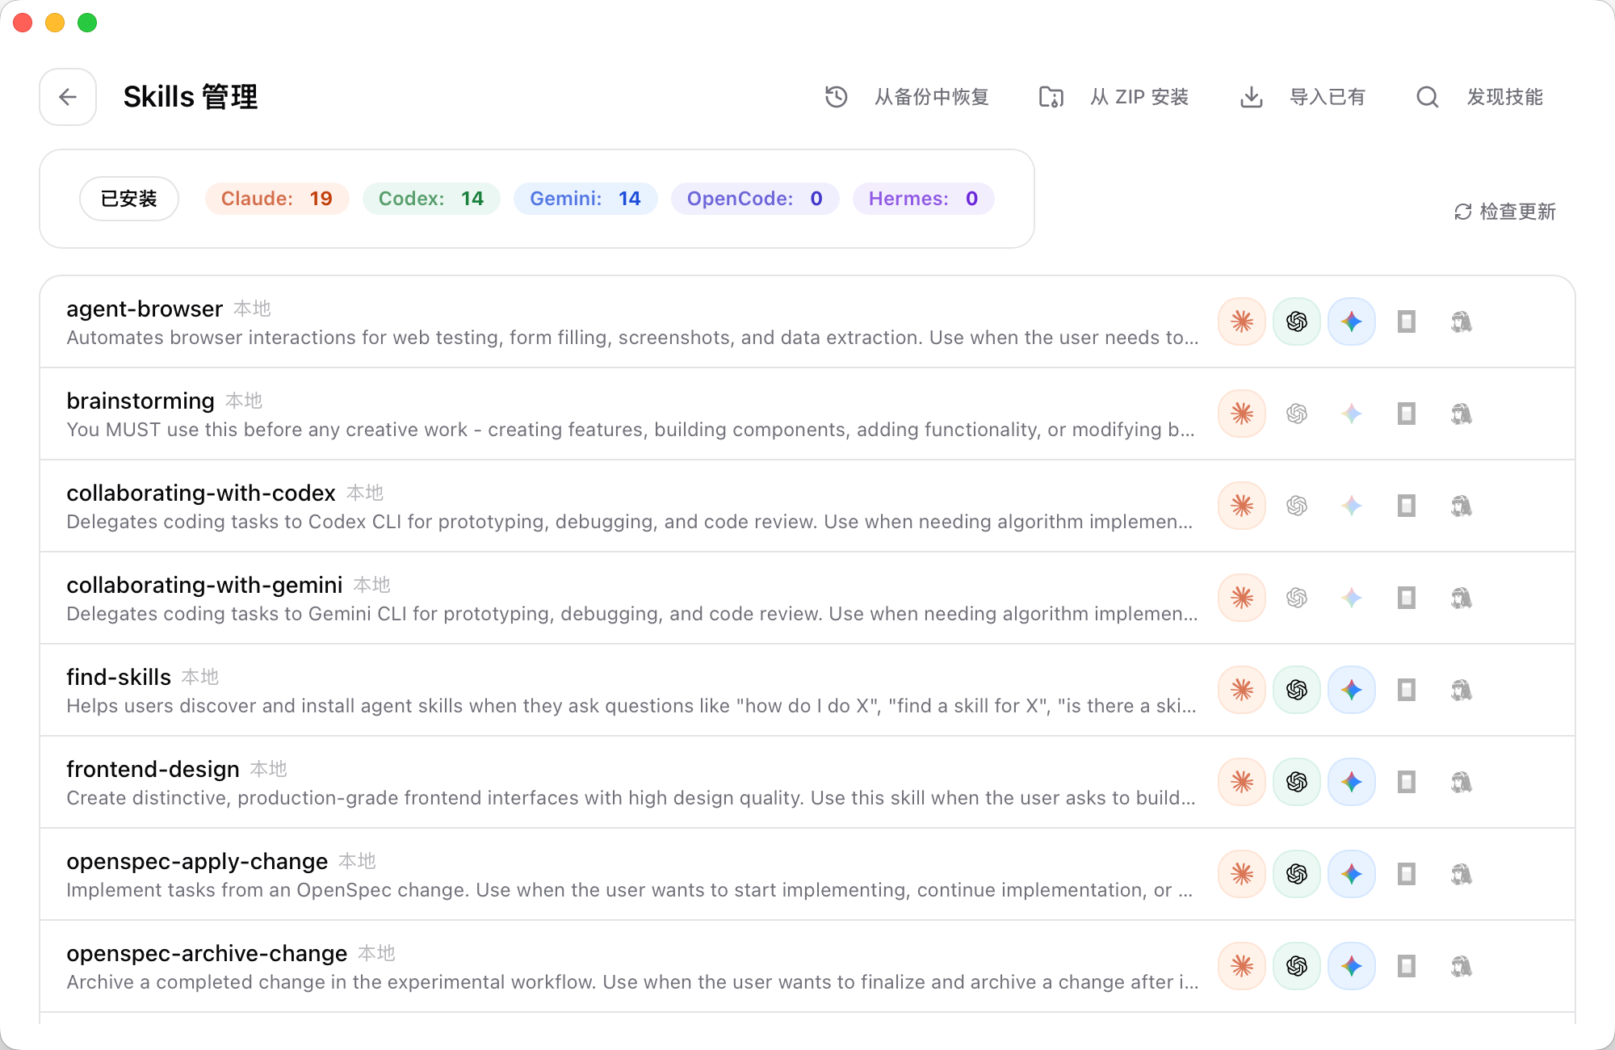Screen dimensions: 1615x1050
Task: Select the OpenCode: 0 badge
Action: click(755, 199)
